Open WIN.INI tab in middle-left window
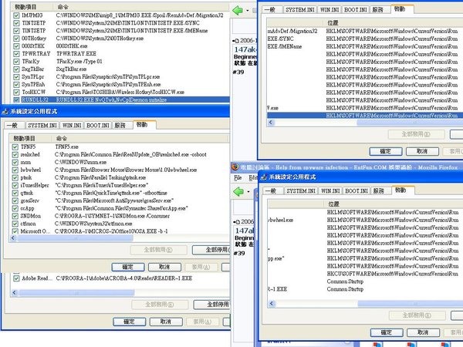 tap(72, 126)
